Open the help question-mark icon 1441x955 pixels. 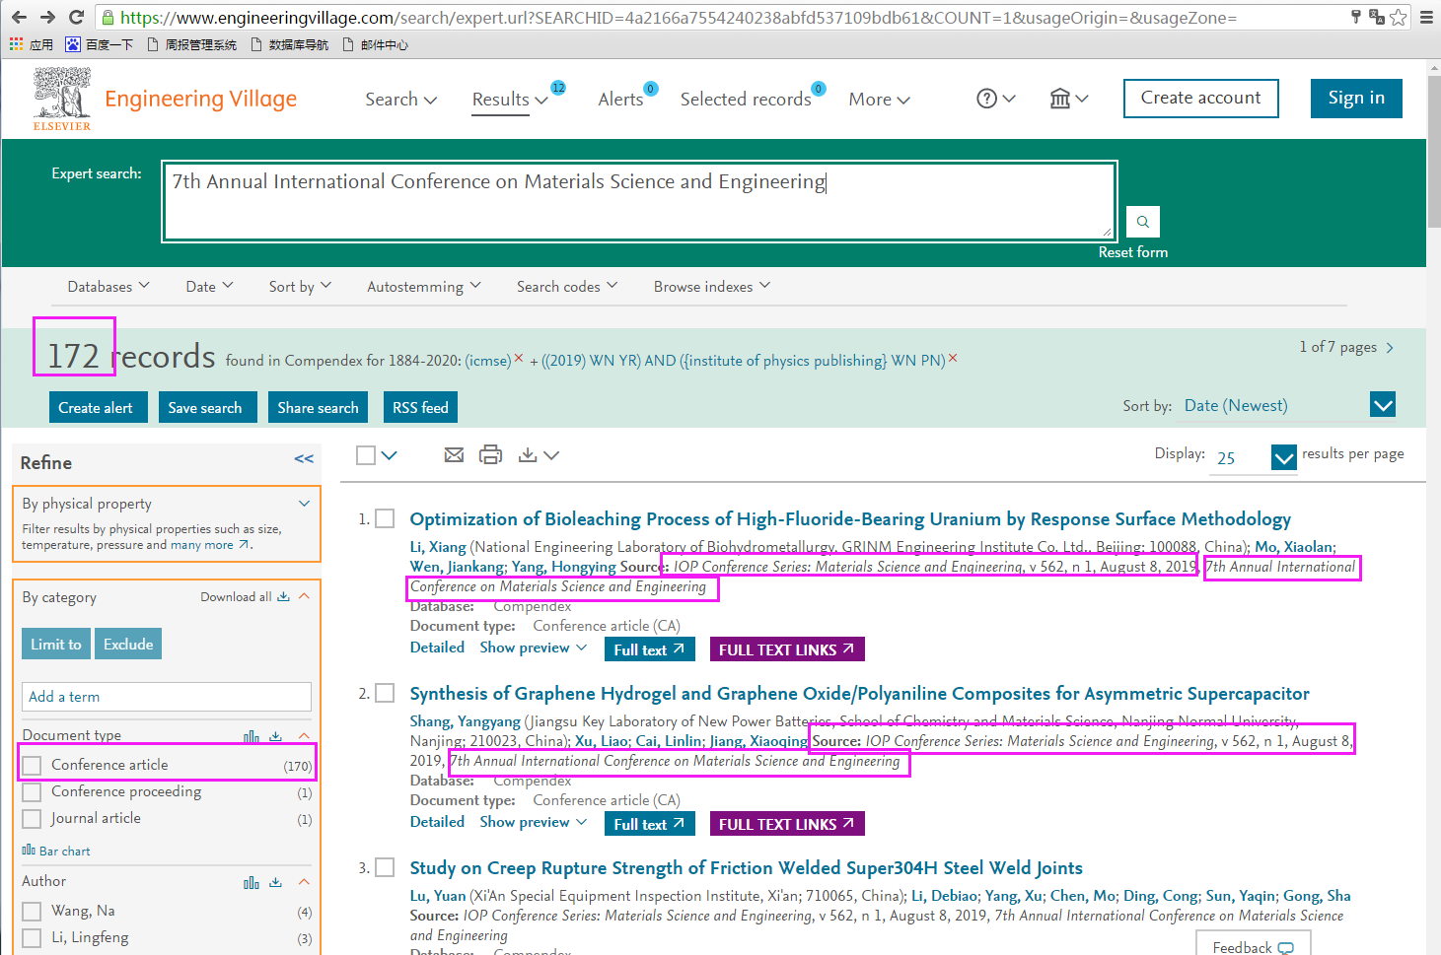[995, 99]
